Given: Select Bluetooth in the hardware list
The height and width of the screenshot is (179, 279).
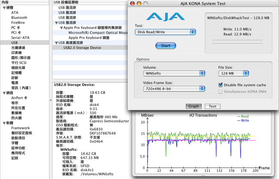Looking at the screenshot, I should [19, 18].
